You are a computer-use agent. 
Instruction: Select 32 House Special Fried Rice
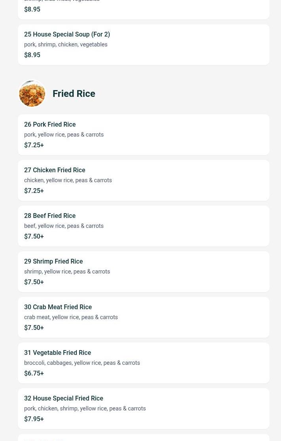click(x=63, y=399)
